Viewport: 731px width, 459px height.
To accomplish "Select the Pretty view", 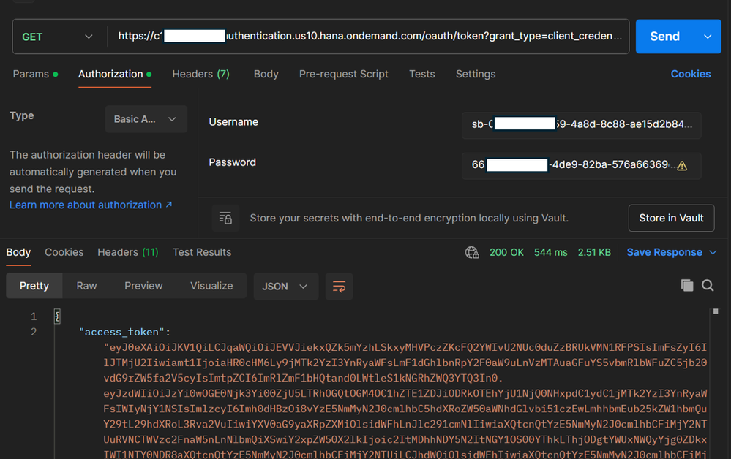I will [x=34, y=286].
